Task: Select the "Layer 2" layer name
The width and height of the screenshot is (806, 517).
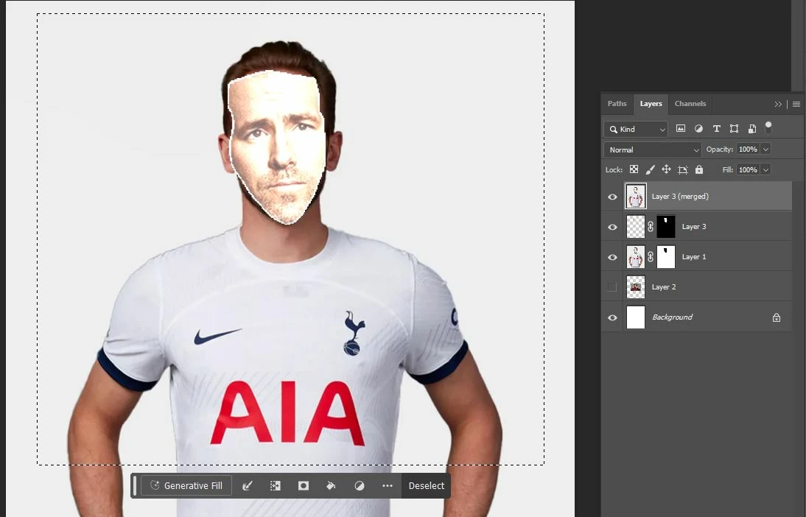Action: (664, 287)
